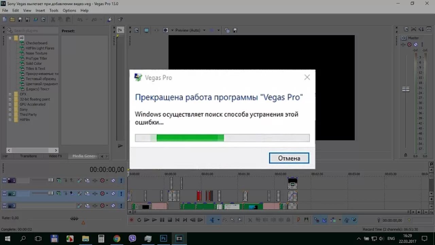Select the Checkerboard generator

36,43
